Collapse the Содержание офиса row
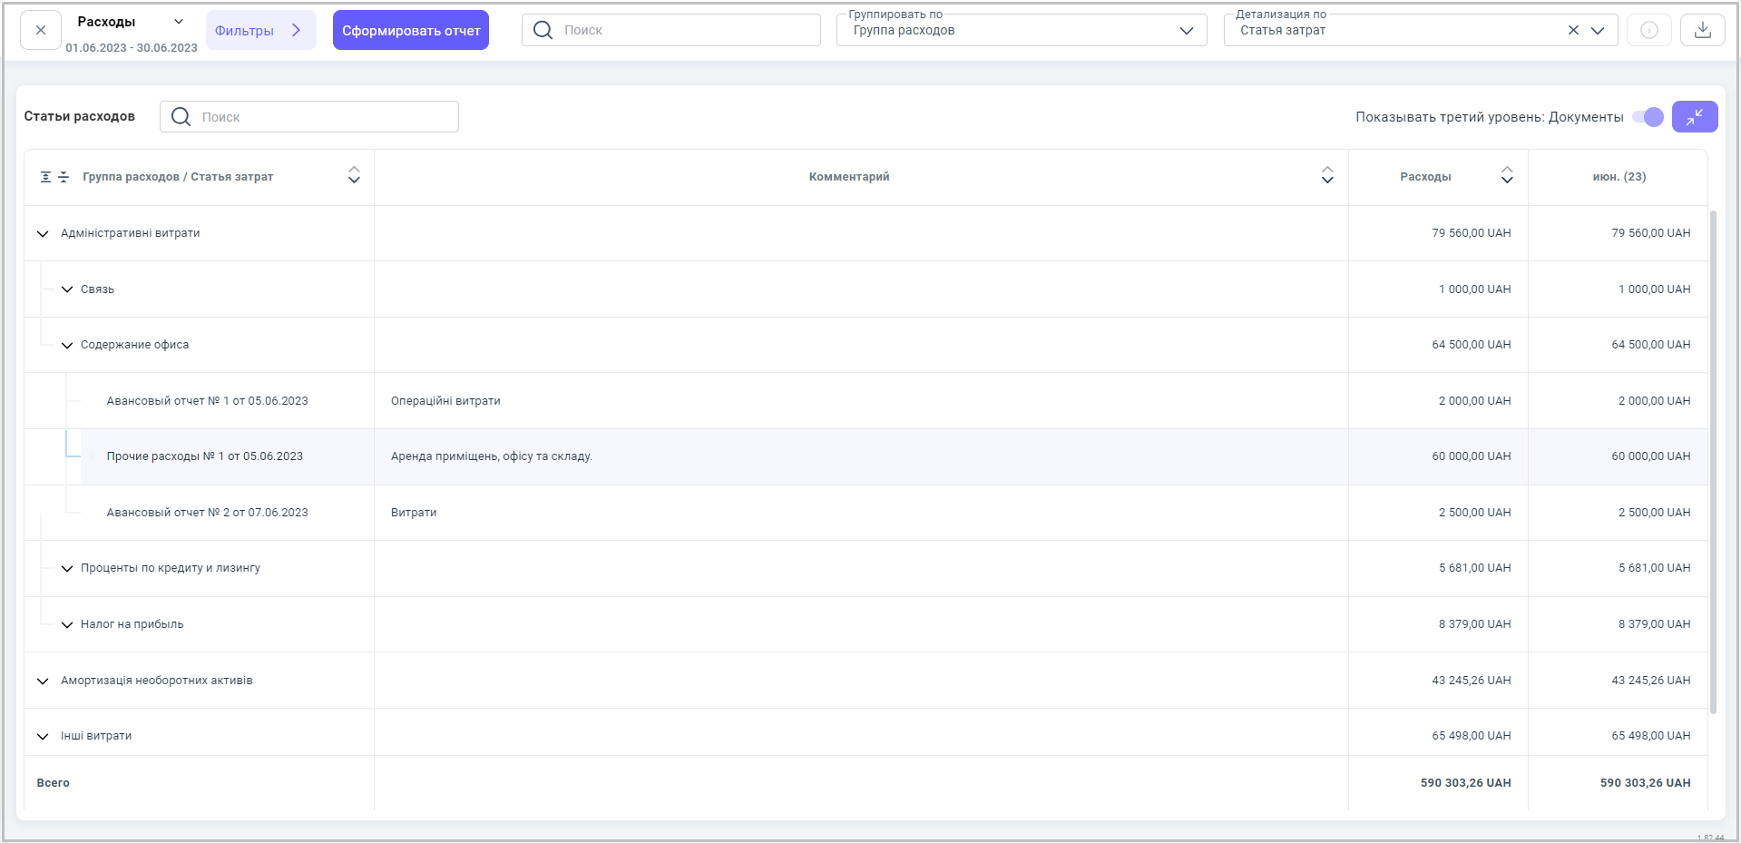Viewport: 1741px width, 843px height. pos(67,346)
